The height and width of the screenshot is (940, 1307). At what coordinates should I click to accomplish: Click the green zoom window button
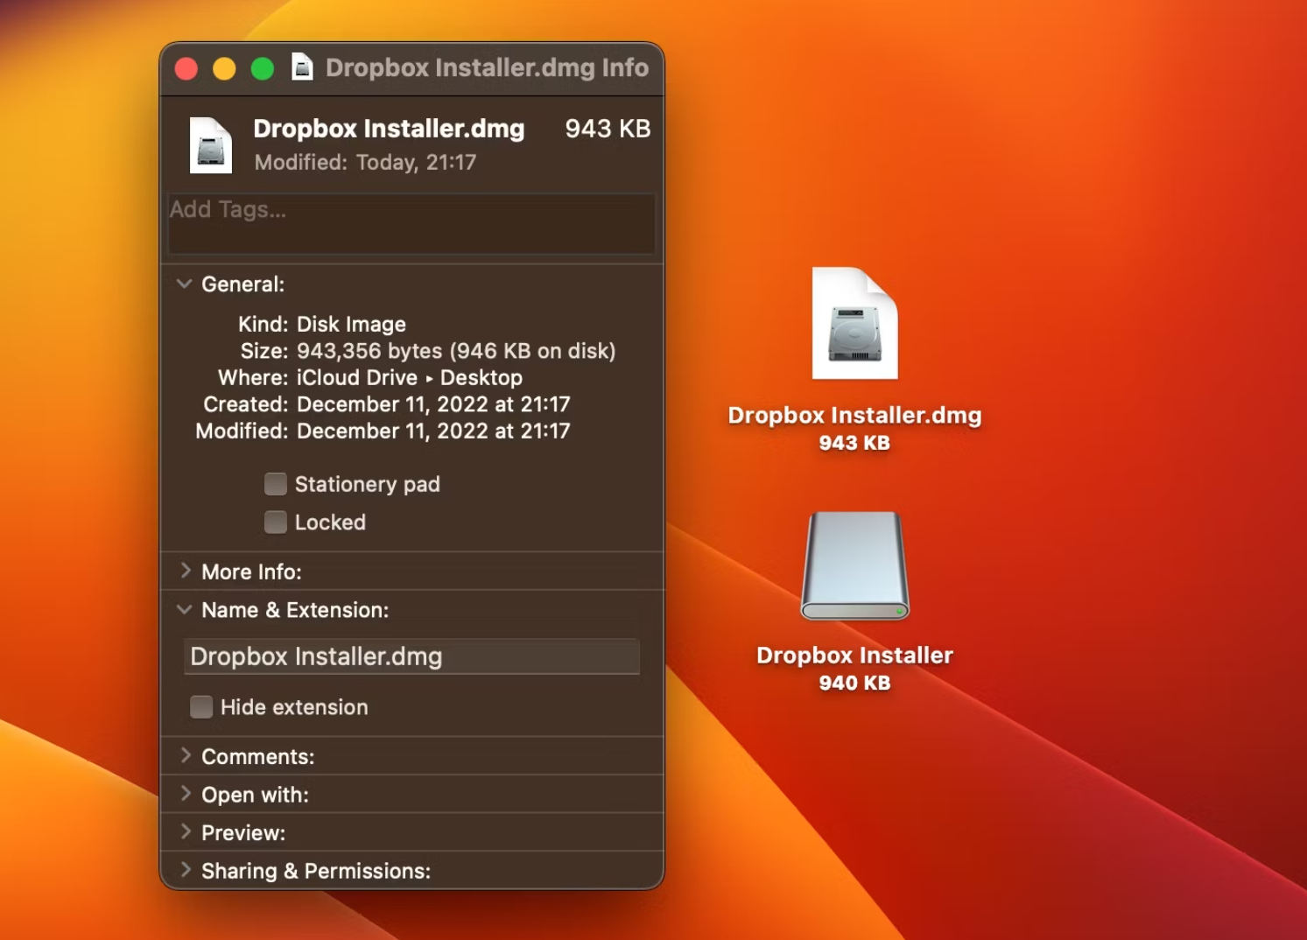pyautogui.click(x=262, y=68)
